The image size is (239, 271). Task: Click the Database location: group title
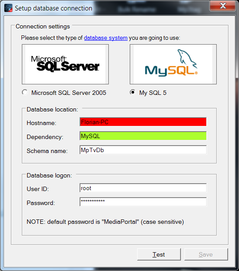pyautogui.click(x=52, y=109)
